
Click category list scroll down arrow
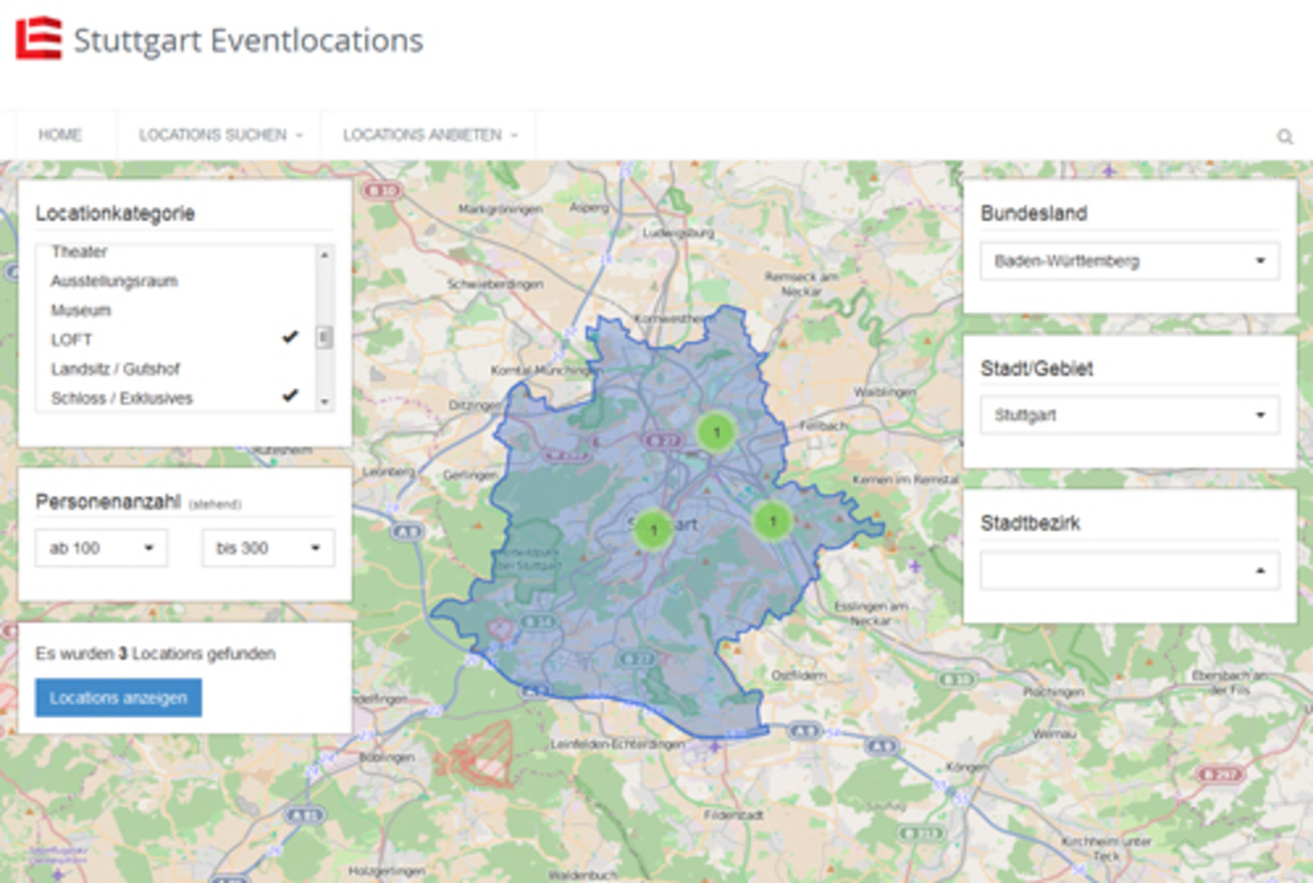[325, 401]
